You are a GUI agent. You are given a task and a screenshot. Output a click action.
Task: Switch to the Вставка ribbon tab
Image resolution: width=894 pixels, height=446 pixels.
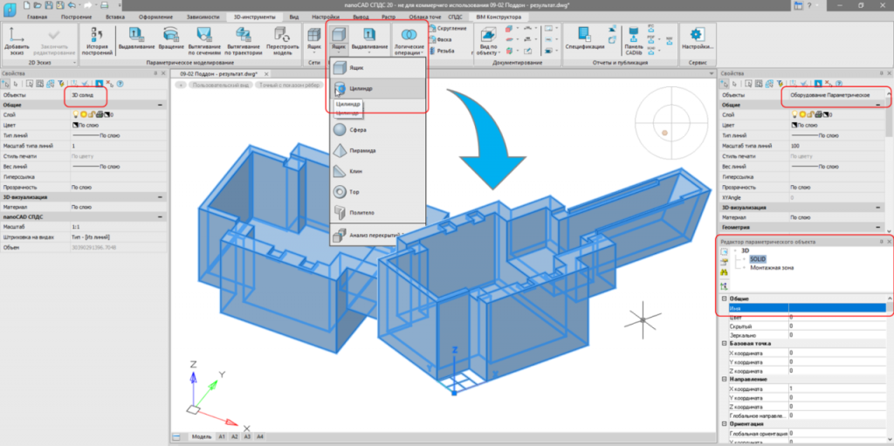coord(115,17)
